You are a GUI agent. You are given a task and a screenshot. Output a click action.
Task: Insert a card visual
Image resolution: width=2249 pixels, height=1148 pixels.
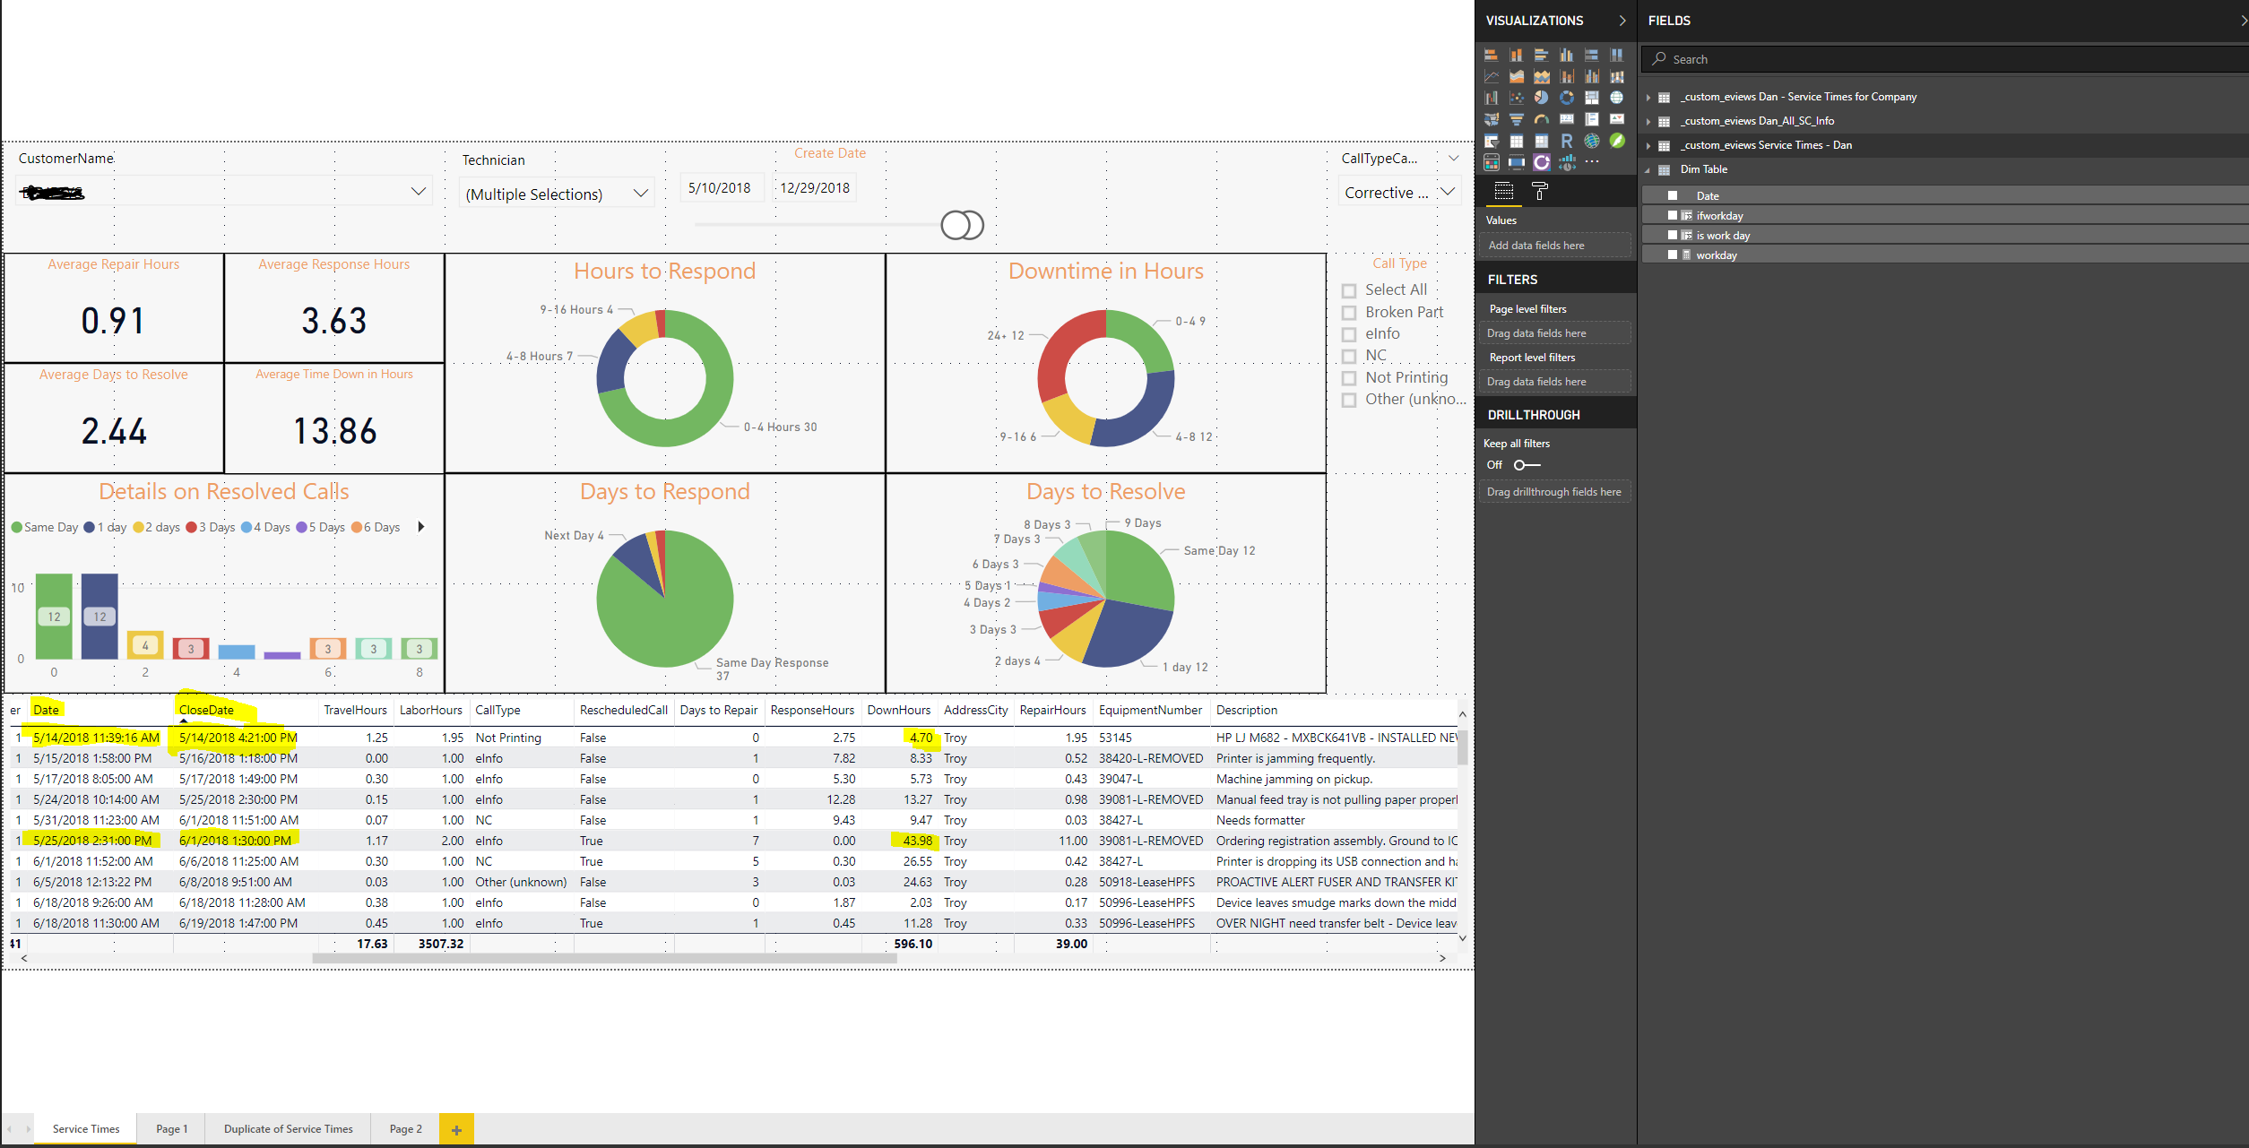coord(1567,119)
